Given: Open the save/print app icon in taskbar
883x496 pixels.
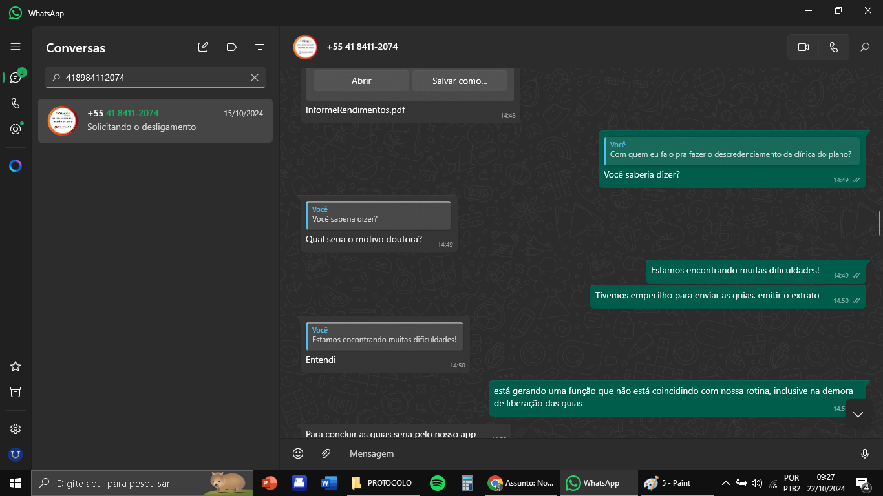Looking at the screenshot, I should coord(299,483).
